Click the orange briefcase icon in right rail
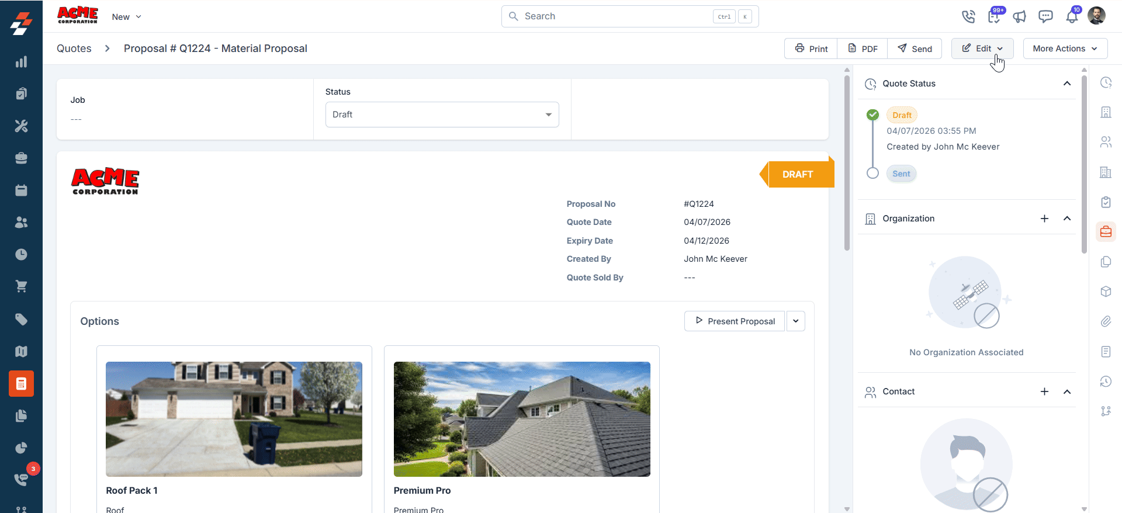1122x513 pixels. click(1106, 231)
